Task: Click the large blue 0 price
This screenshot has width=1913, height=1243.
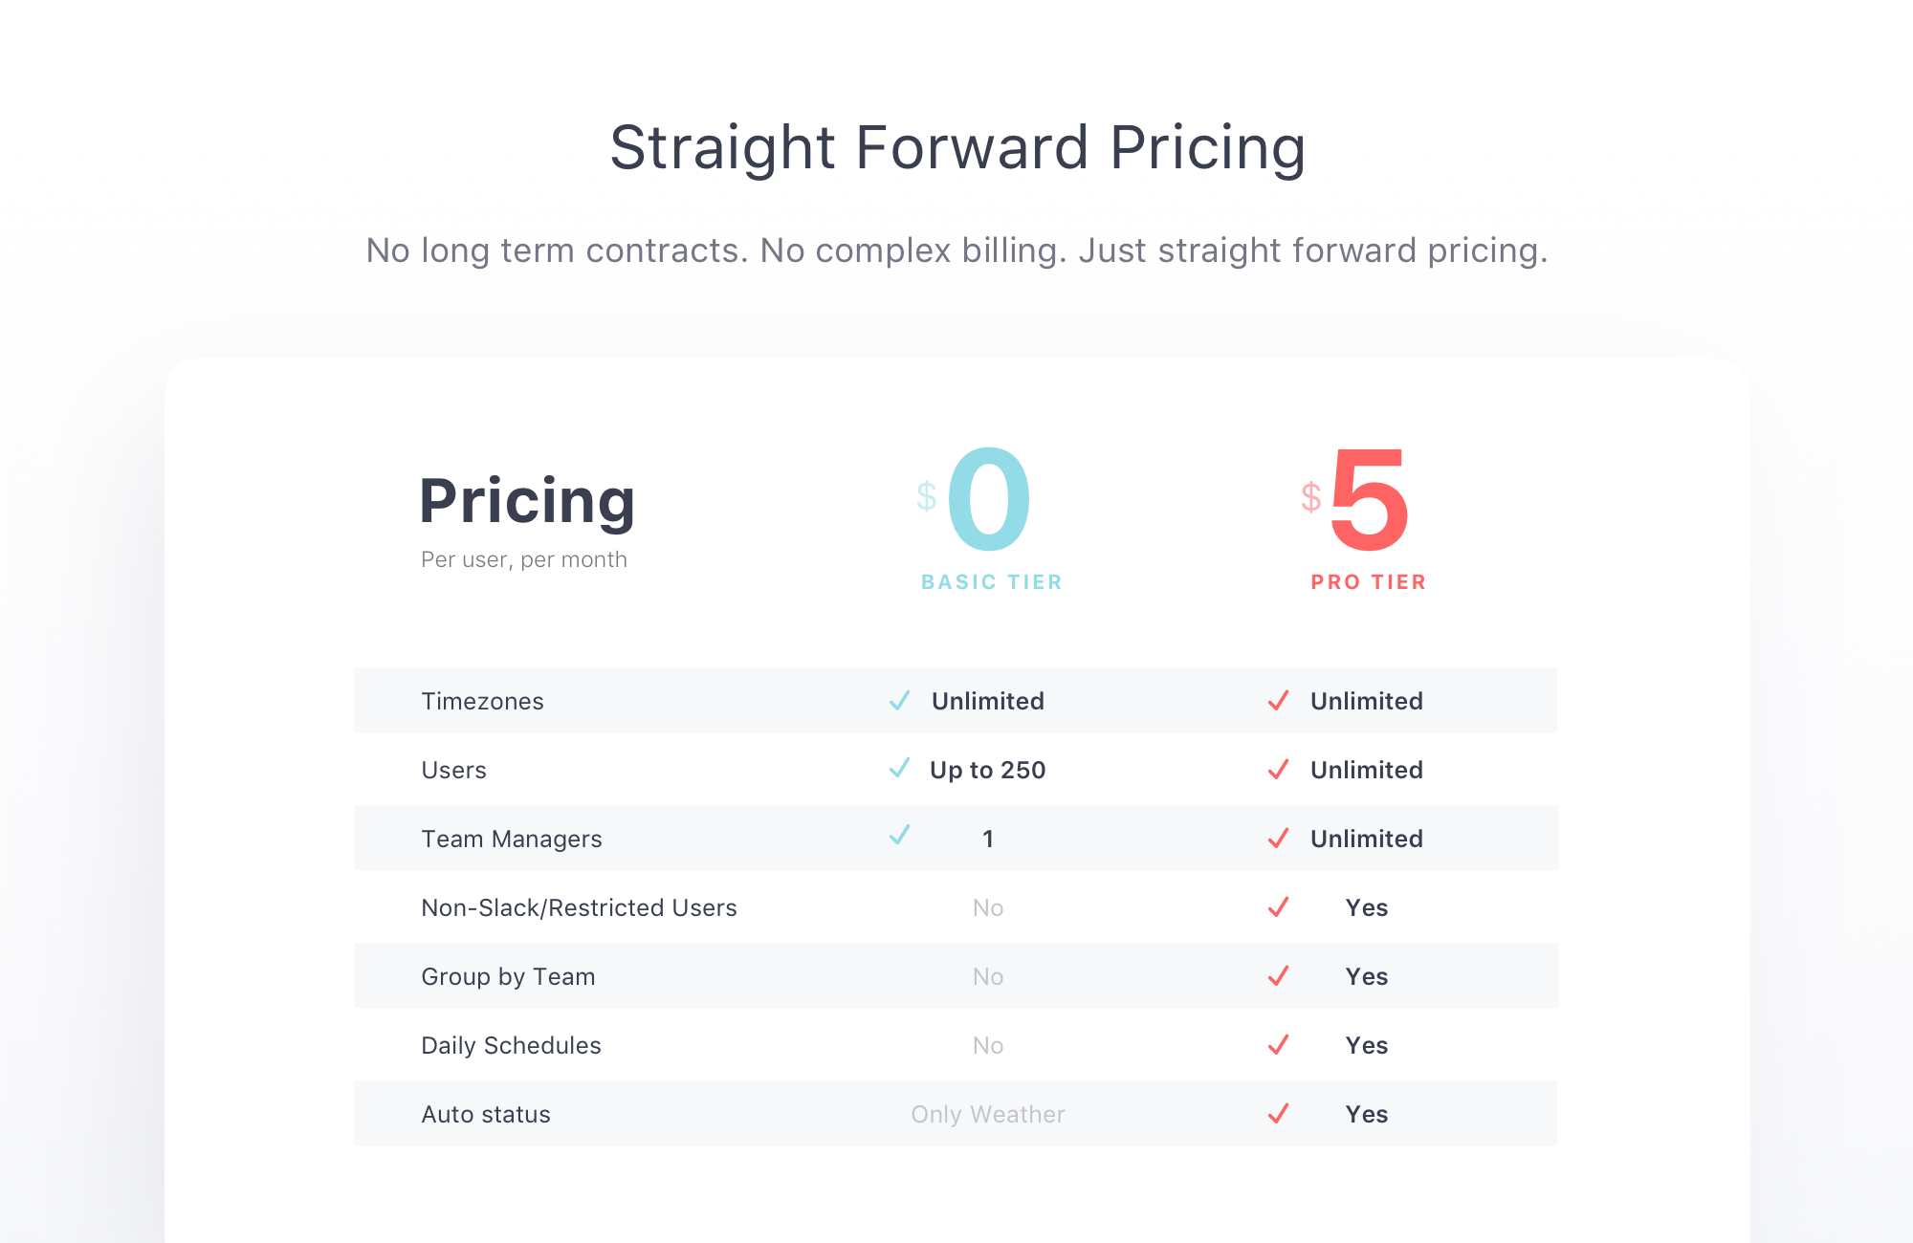Action: point(989,499)
